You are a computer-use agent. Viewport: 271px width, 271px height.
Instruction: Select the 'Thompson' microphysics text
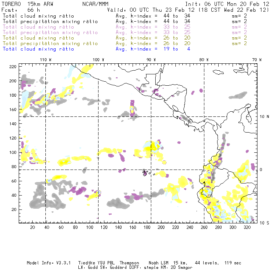click(129, 263)
